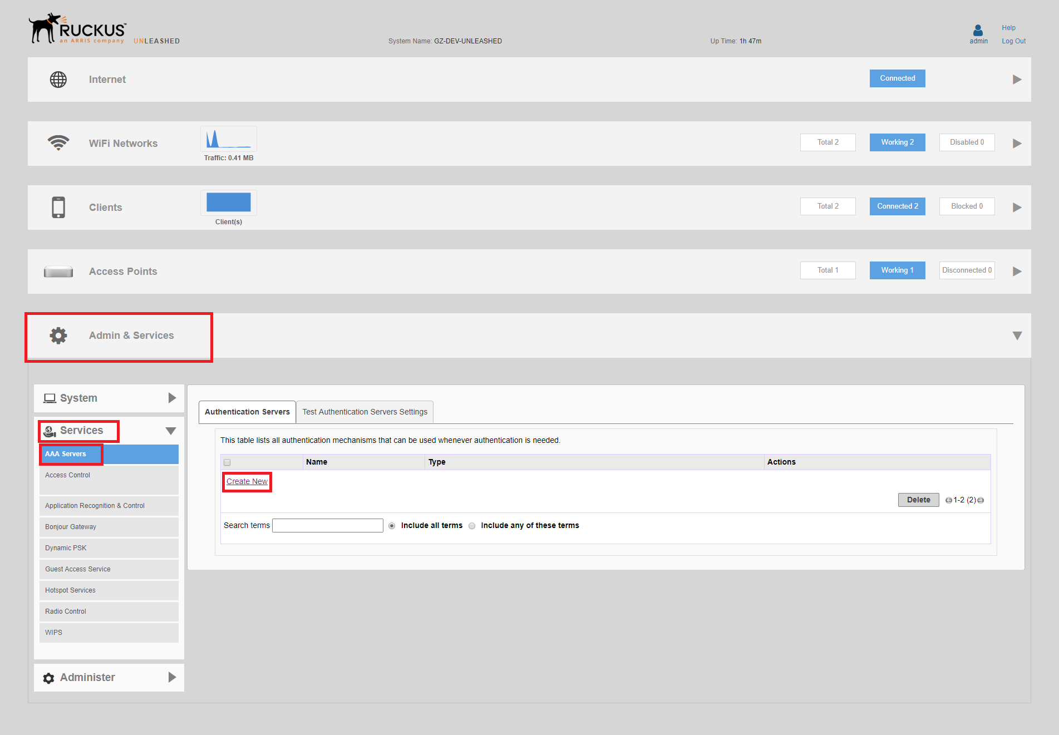Open the Help link
Screen dimensions: 1059x735
[1009, 28]
